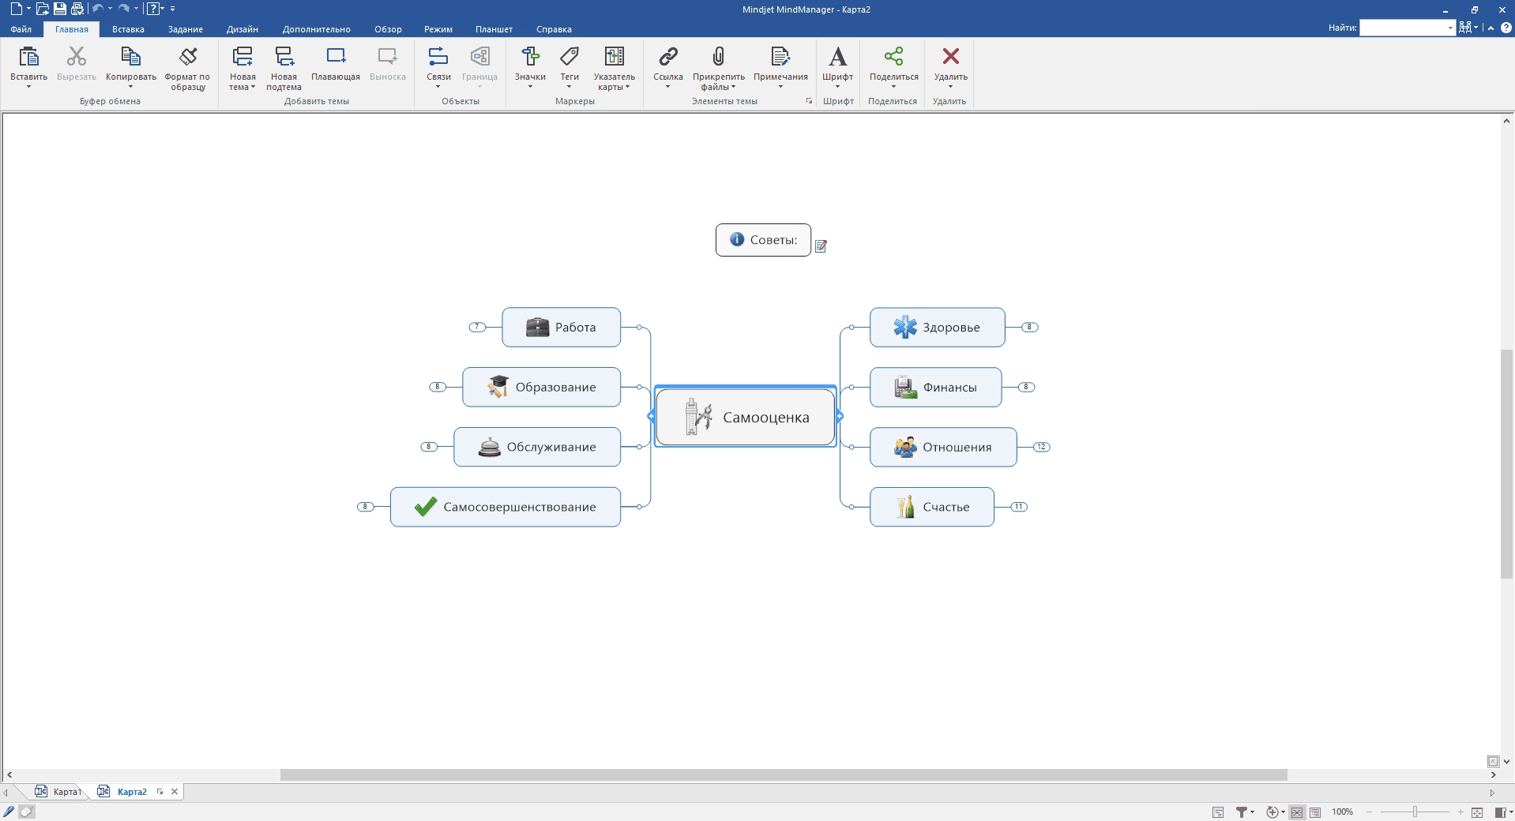Screen dimensions: 1515x821
Task: Switch to the Вставка ribbon tab
Action: (x=128, y=29)
